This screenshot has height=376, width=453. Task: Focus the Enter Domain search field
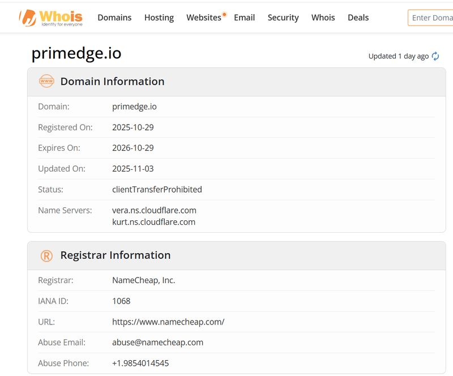click(430, 18)
